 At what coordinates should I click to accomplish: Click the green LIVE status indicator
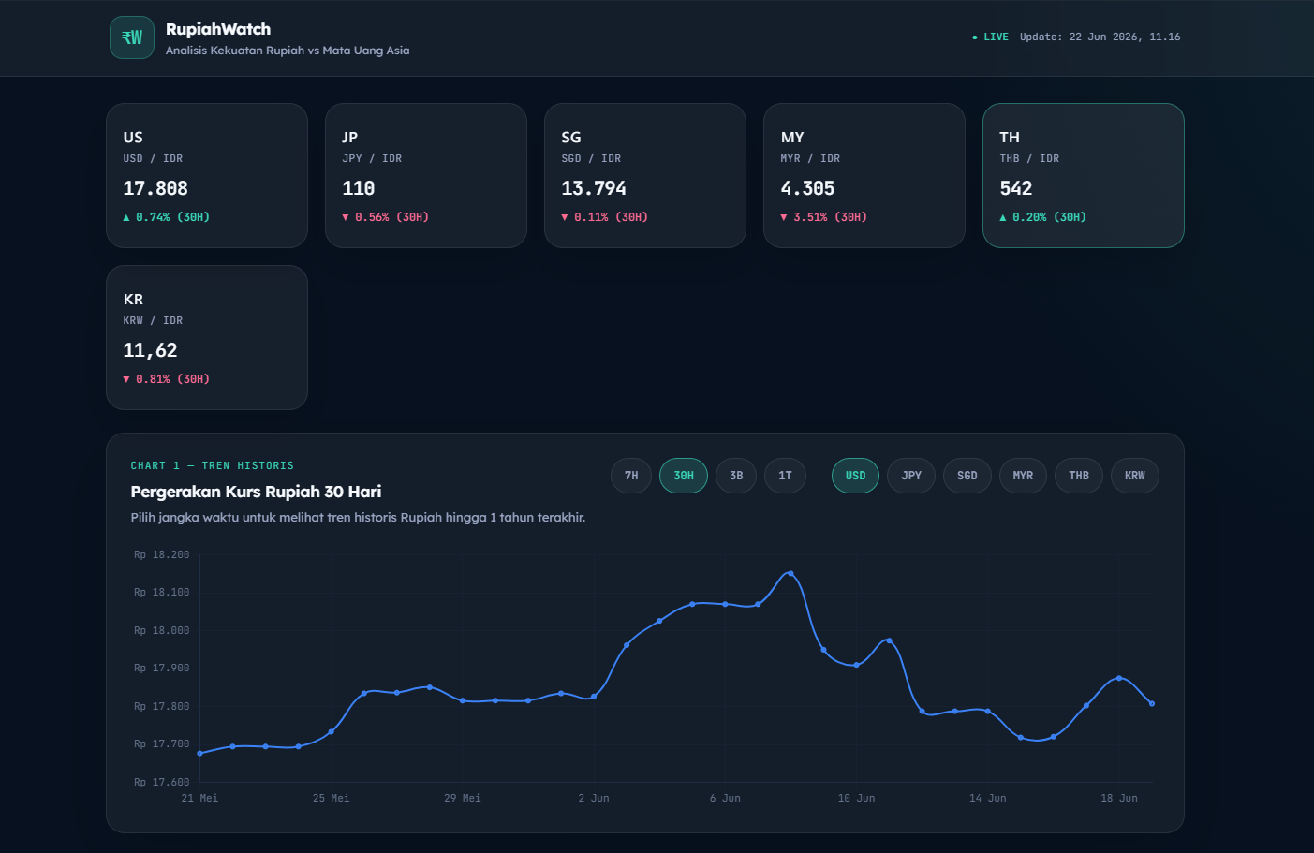pyautogui.click(x=990, y=37)
